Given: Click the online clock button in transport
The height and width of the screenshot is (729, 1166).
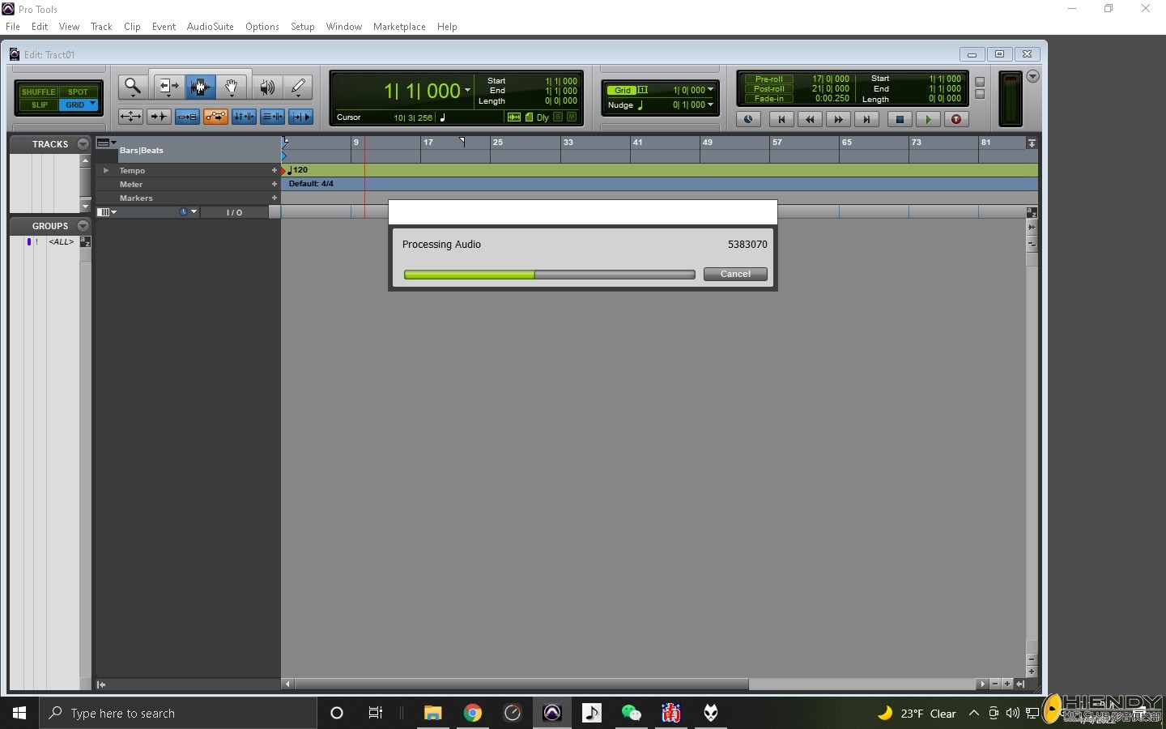Looking at the screenshot, I should click(748, 119).
